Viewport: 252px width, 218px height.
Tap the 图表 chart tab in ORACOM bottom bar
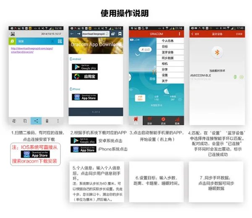pos(177,120)
